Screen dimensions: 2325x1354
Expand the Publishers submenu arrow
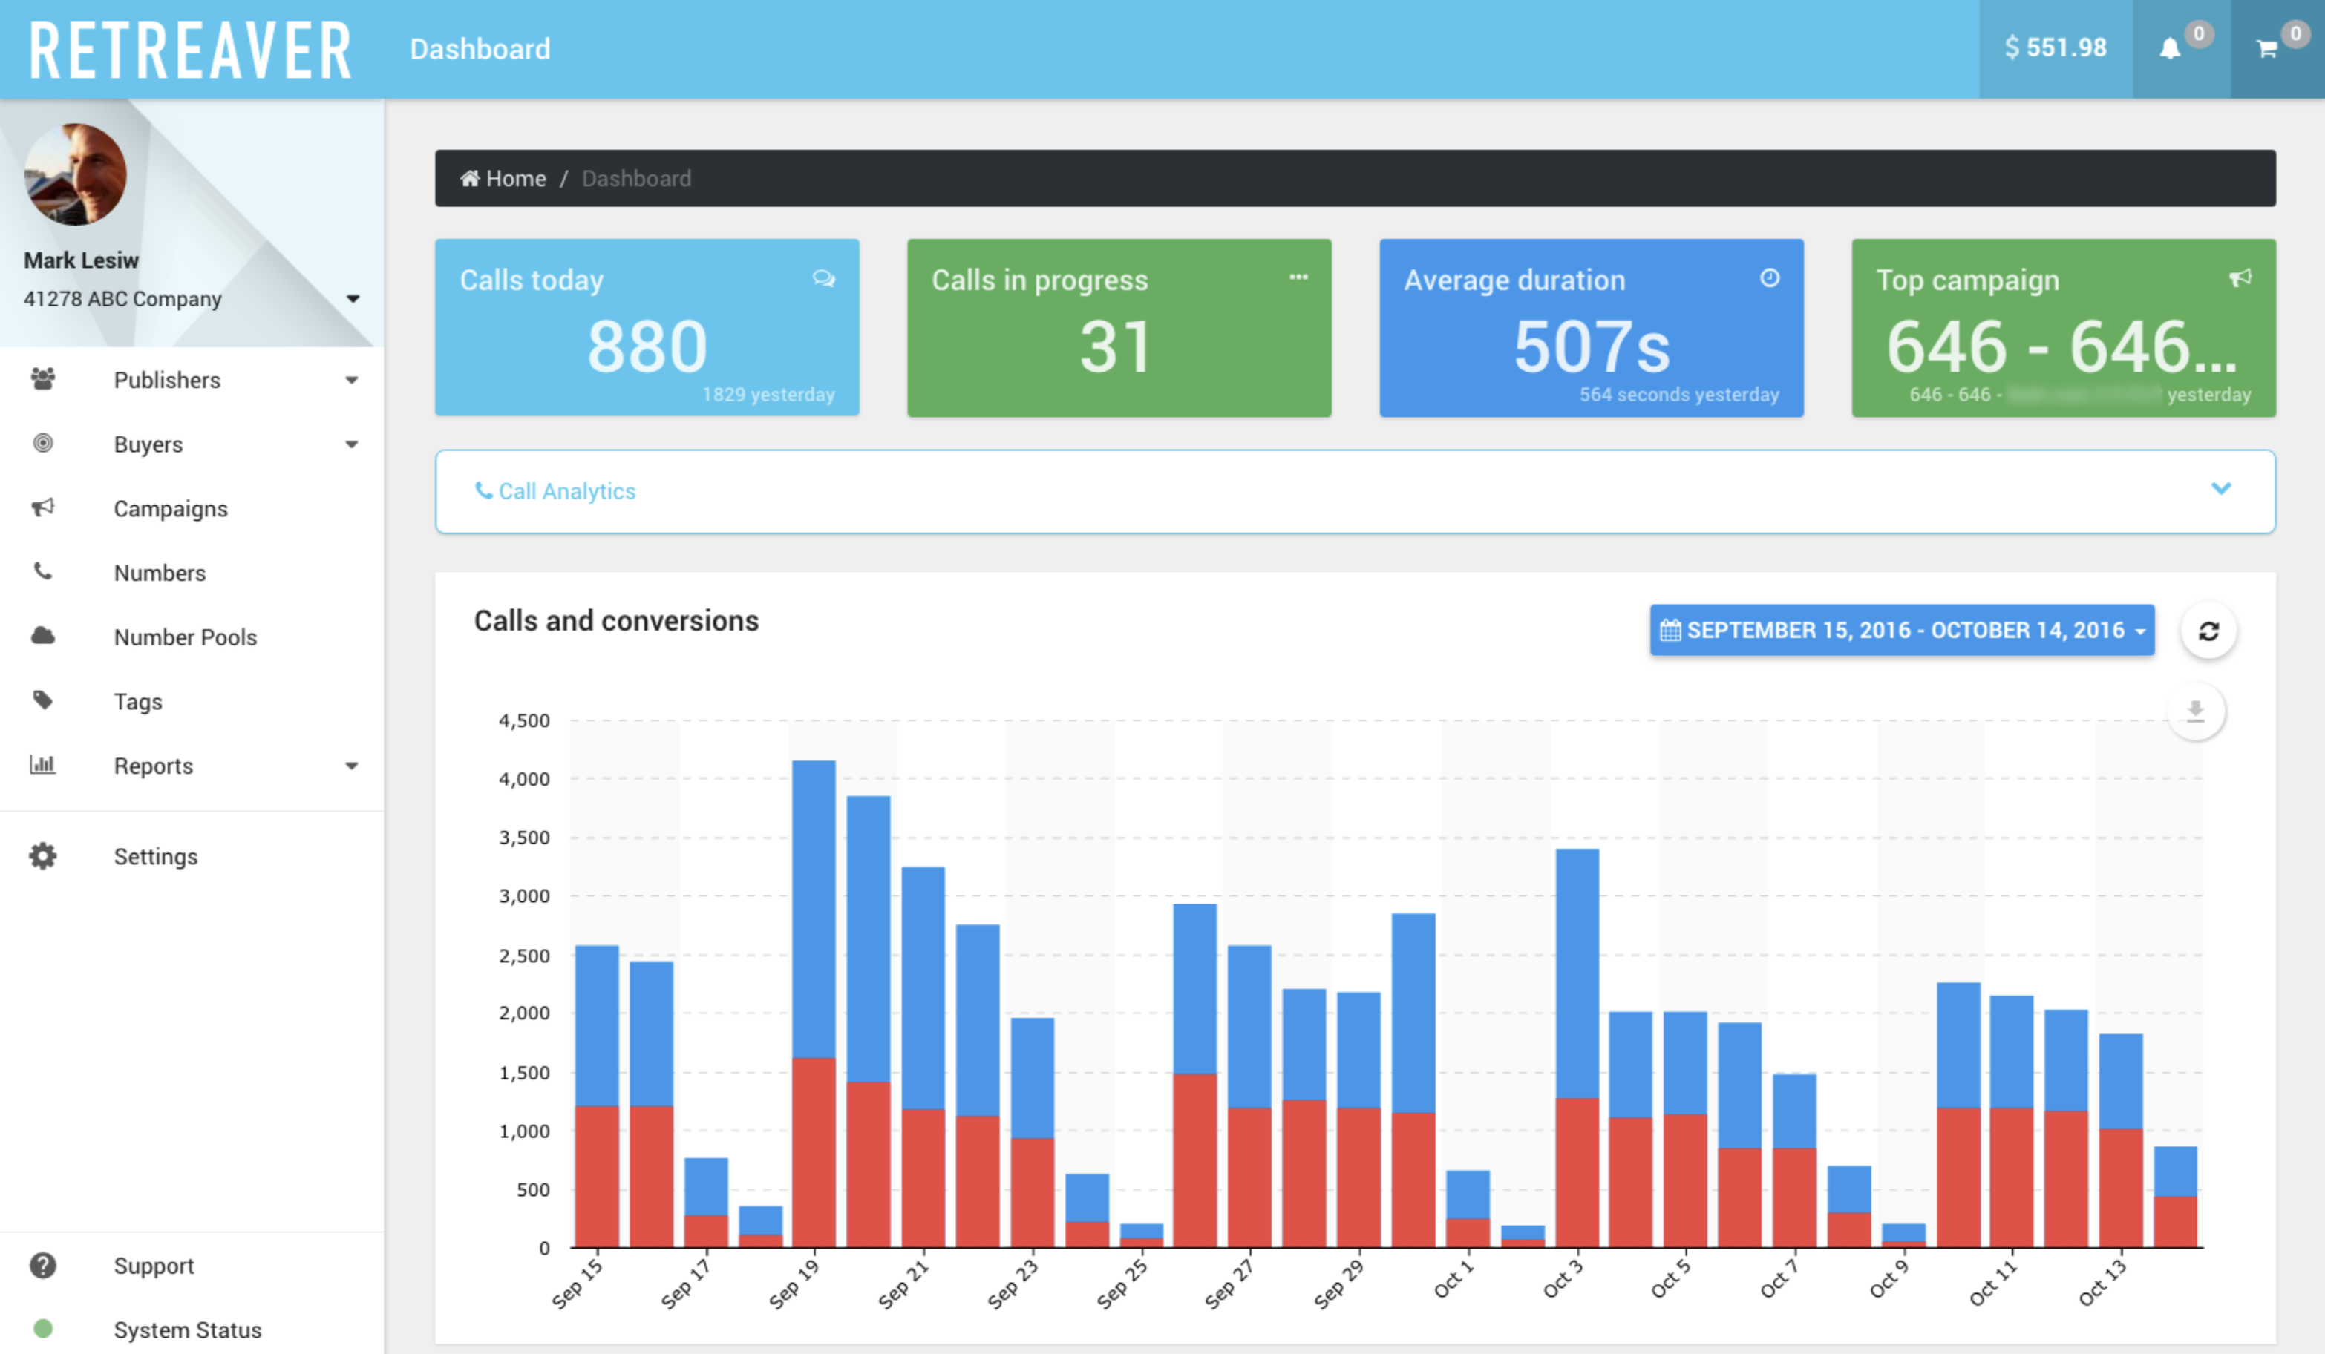pos(352,380)
